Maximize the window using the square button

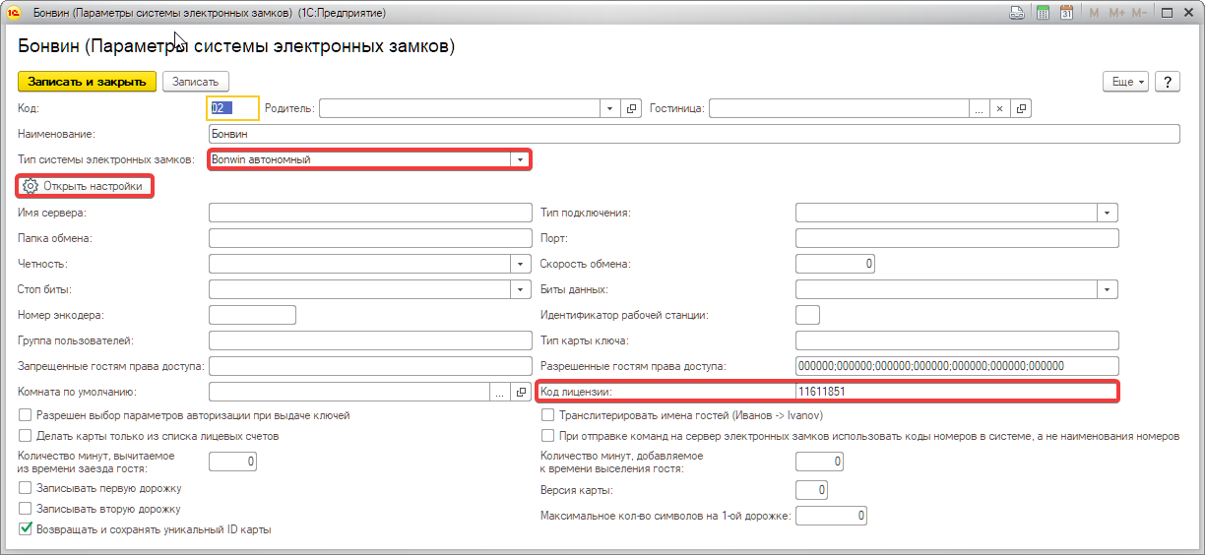click(1167, 14)
